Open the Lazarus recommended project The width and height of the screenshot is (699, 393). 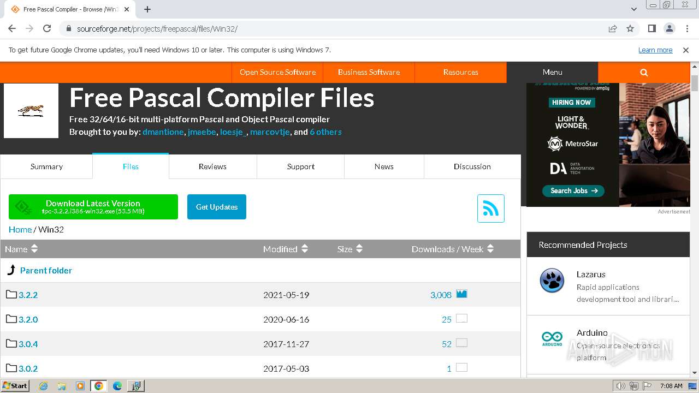pyautogui.click(x=591, y=274)
